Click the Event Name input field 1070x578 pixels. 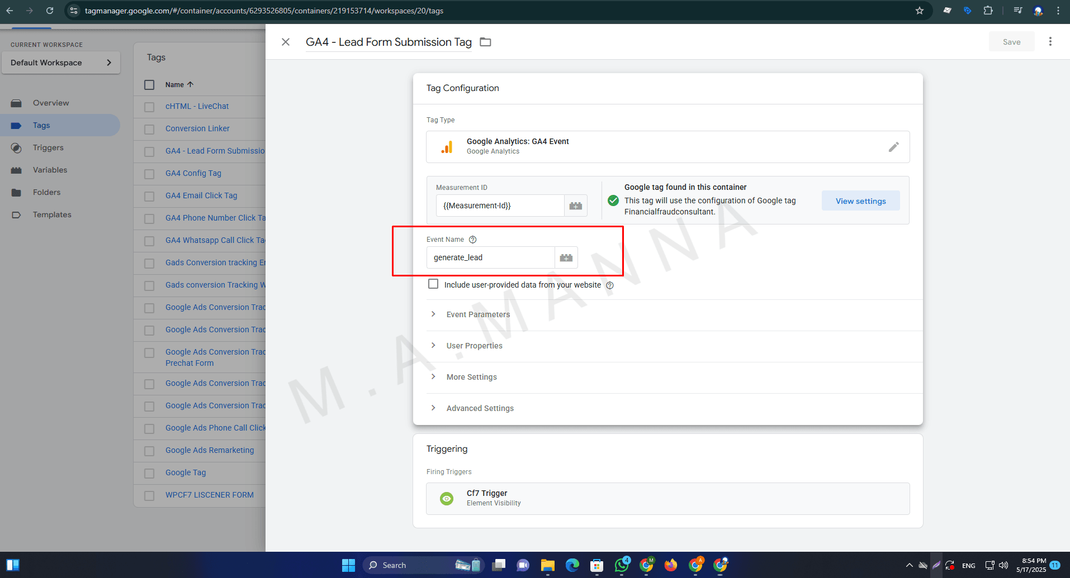click(491, 258)
